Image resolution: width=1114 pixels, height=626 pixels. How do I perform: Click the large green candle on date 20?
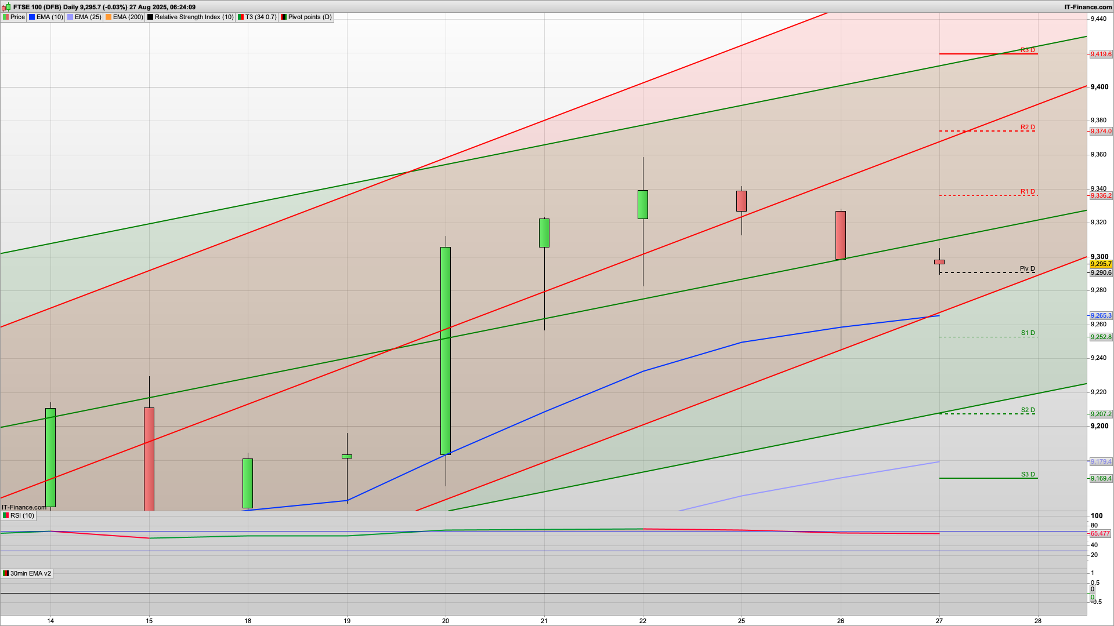click(x=446, y=351)
